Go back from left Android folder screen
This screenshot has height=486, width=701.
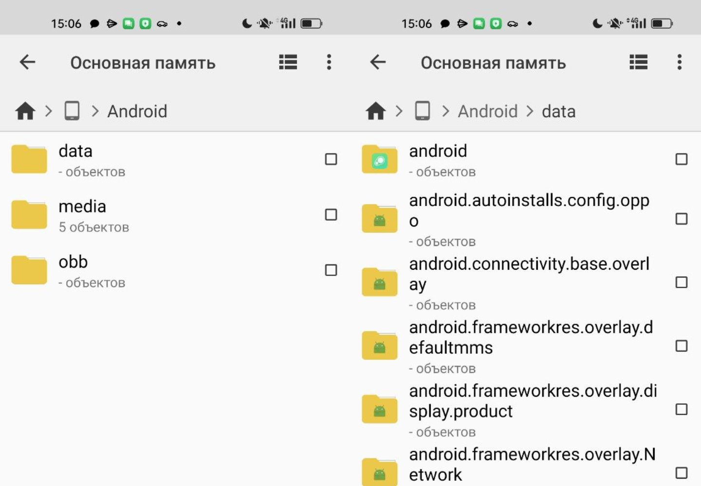tap(27, 62)
